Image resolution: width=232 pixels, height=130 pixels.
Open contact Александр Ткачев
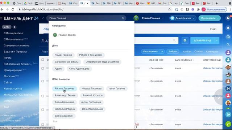click(x=65, y=95)
